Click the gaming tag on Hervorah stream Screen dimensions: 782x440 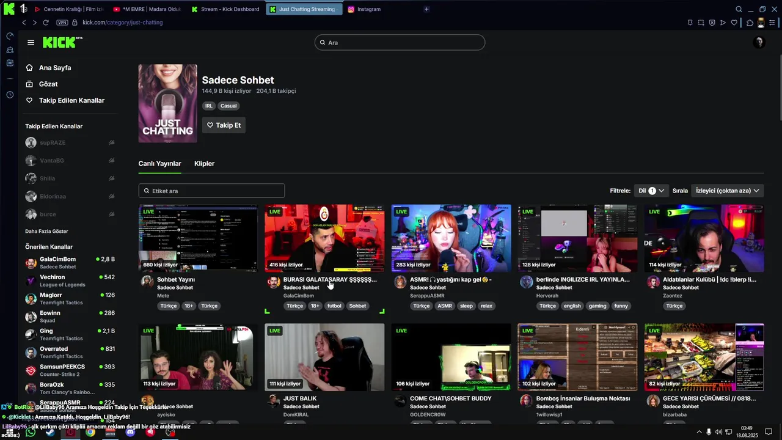point(597,306)
